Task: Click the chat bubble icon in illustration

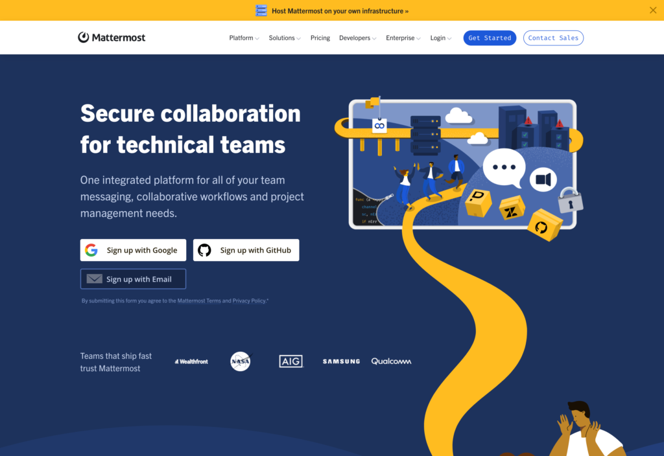Action: click(504, 168)
